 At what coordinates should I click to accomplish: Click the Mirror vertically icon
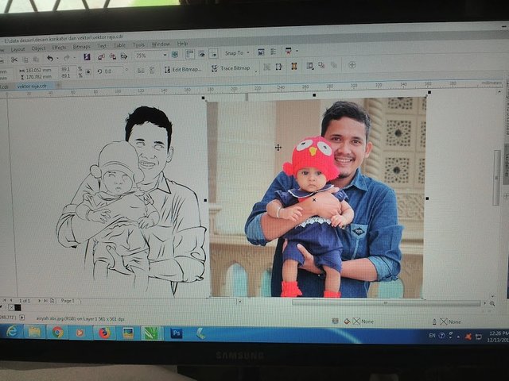click(153, 70)
